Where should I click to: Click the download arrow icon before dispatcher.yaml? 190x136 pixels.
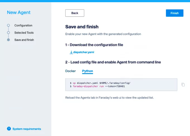click(71, 52)
